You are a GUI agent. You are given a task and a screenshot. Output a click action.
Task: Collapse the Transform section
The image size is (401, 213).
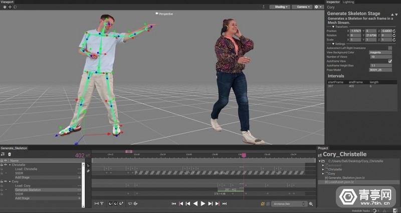[x=333, y=26]
